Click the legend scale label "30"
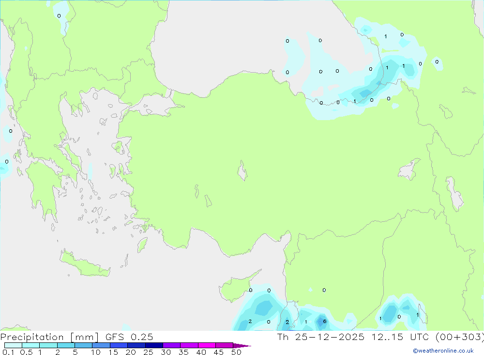This screenshot has width=484, height=355. click(166, 352)
